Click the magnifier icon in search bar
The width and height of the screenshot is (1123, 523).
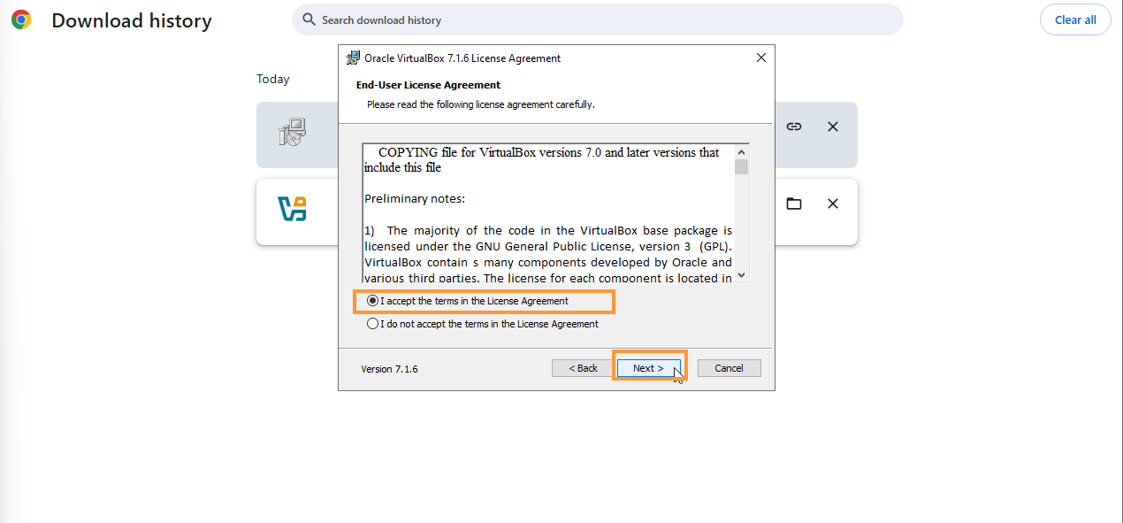coord(309,19)
